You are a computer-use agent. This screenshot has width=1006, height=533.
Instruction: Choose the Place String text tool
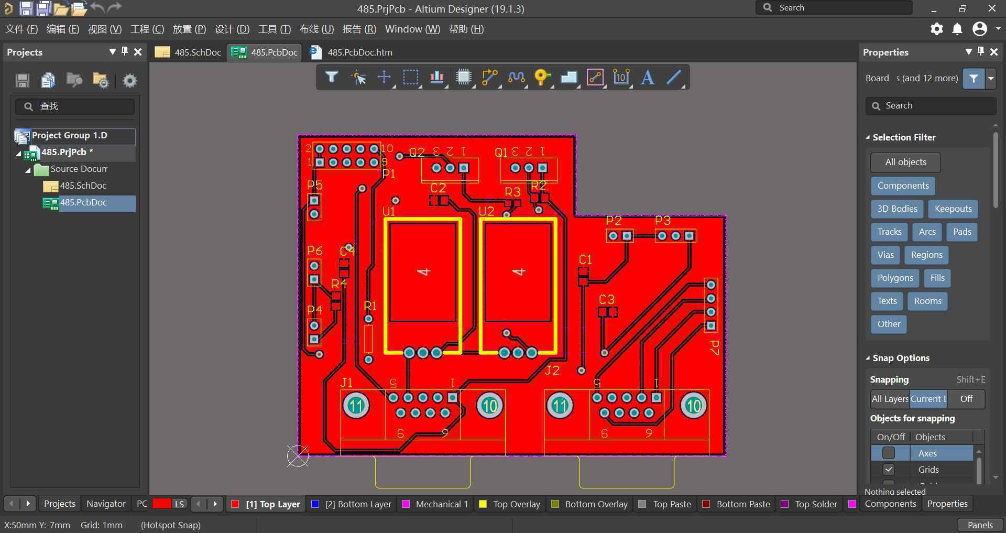[x=648, y=77]
